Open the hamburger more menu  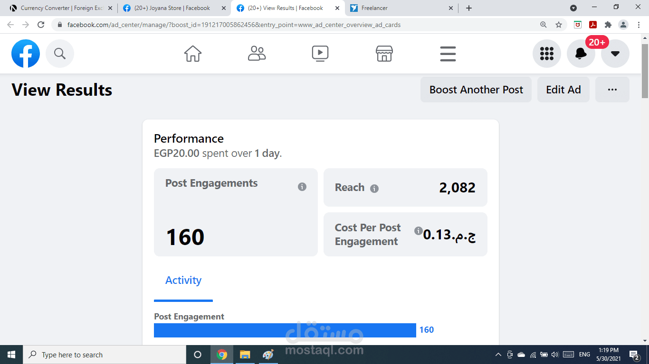[x=448, y=54]
